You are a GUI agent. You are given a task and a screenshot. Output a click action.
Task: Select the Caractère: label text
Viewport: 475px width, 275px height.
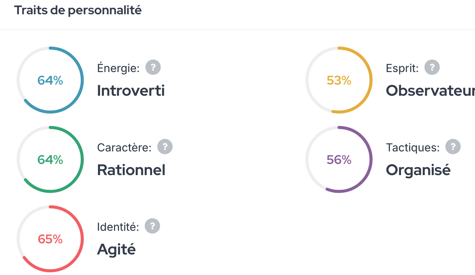[x=124, y=148]
